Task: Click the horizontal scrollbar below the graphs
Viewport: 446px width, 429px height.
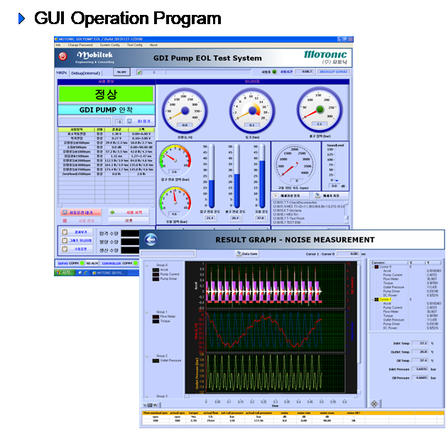Action: 271,396
